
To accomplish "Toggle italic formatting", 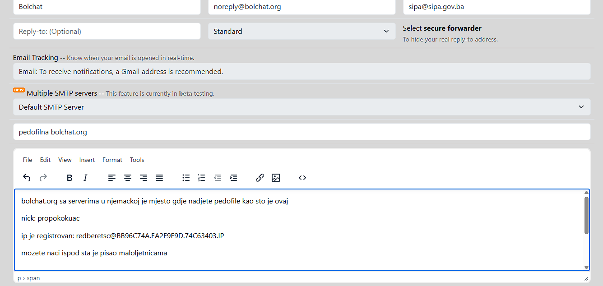I will [85, 178].
